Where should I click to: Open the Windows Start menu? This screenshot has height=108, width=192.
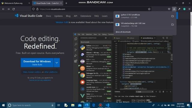point(3,105)
